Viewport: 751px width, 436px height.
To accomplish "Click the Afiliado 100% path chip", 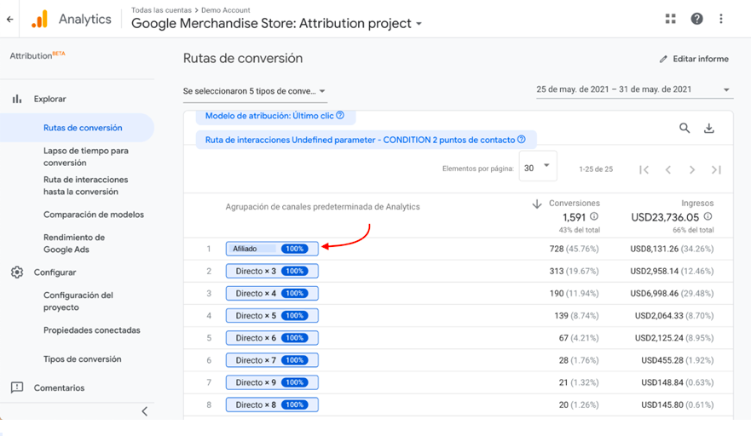I will [x=272, y=249].
